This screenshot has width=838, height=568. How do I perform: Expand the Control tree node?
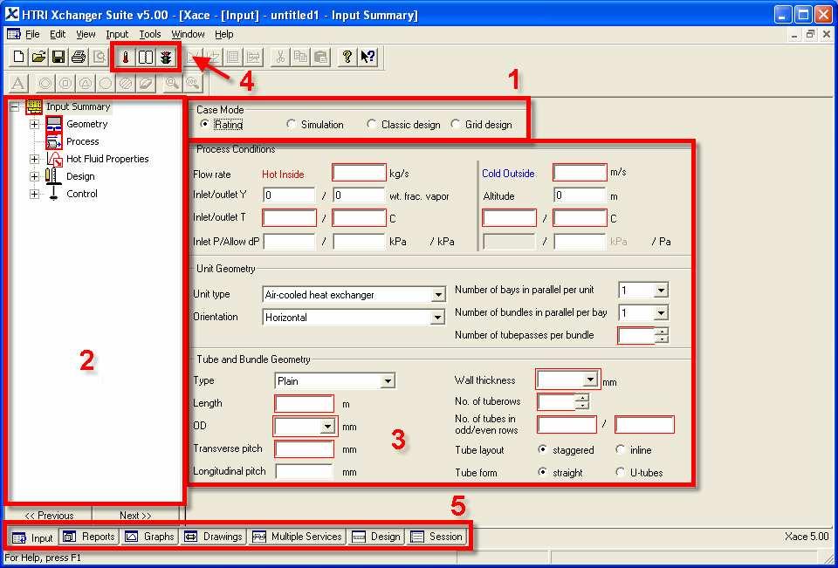pos(35,194)
